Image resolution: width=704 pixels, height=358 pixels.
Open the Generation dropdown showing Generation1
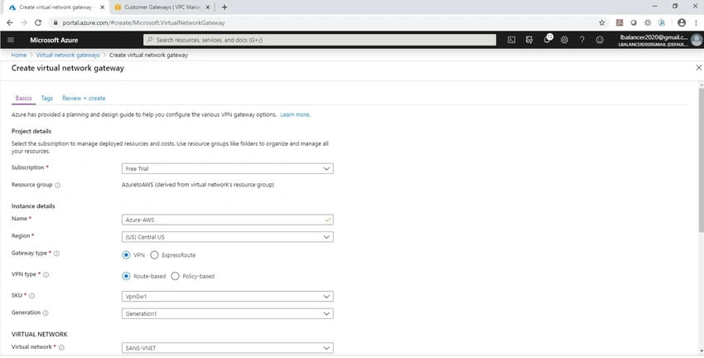point(227,313)
